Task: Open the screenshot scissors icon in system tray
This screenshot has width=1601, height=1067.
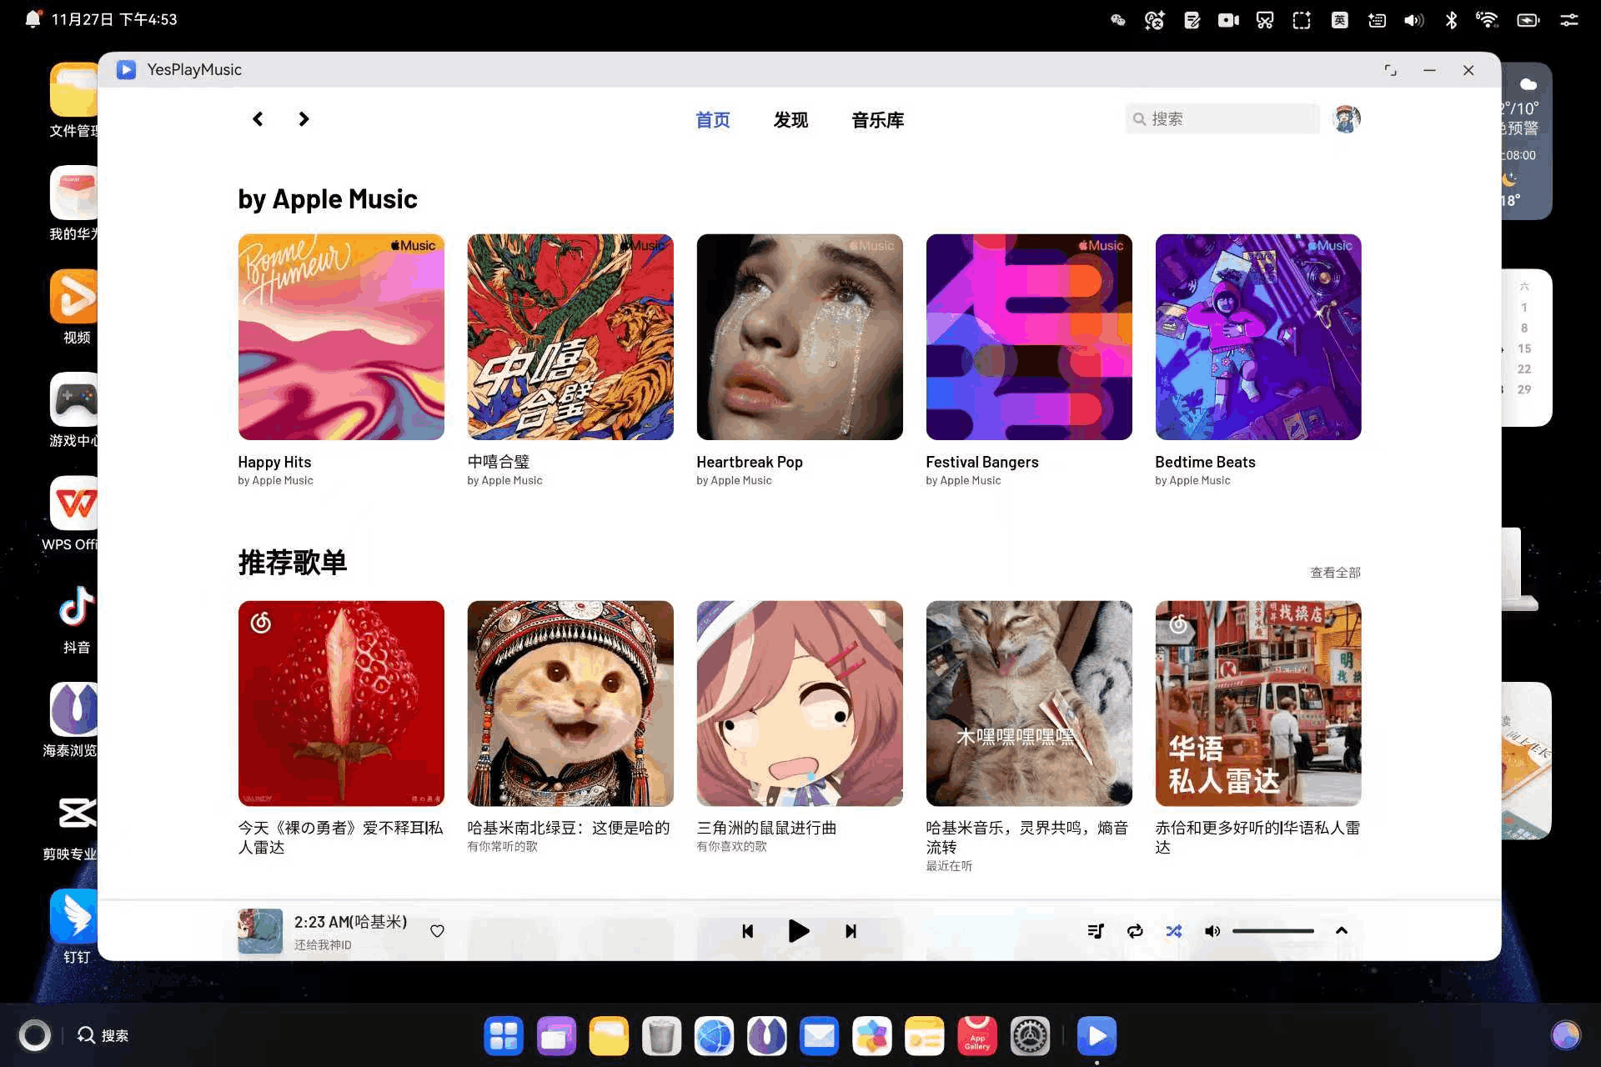Action: point(1264,19)
